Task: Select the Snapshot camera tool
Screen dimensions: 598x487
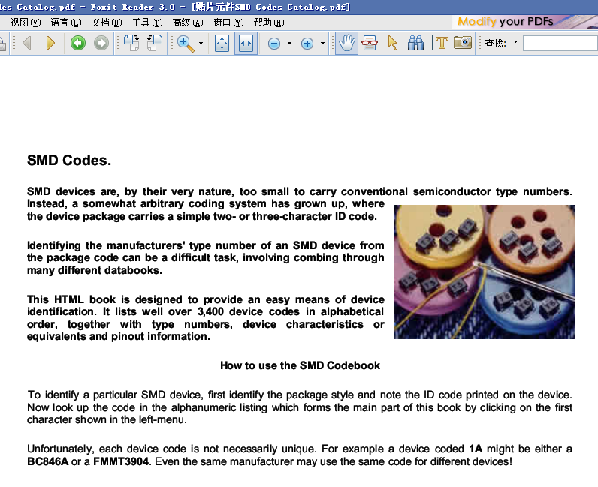Action: [x=463, y=42]
